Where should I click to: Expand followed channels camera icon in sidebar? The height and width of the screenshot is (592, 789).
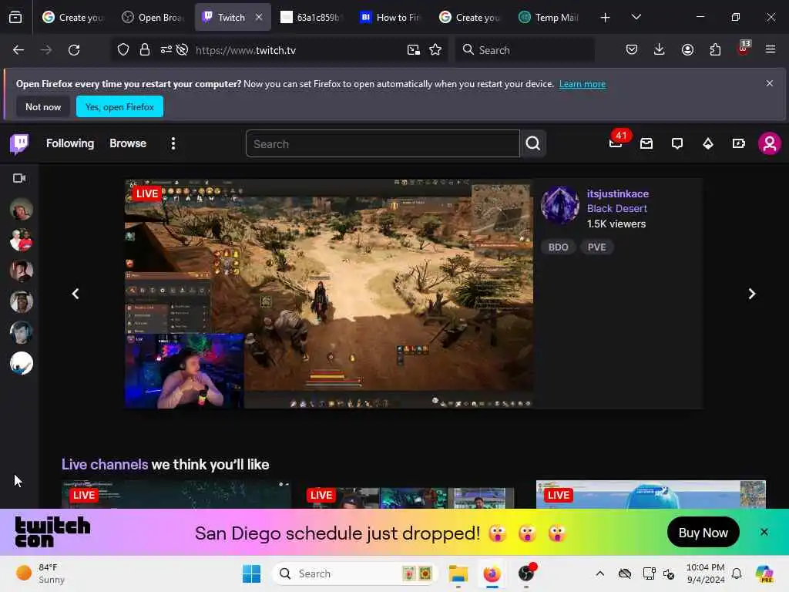[x=19, y=178]
